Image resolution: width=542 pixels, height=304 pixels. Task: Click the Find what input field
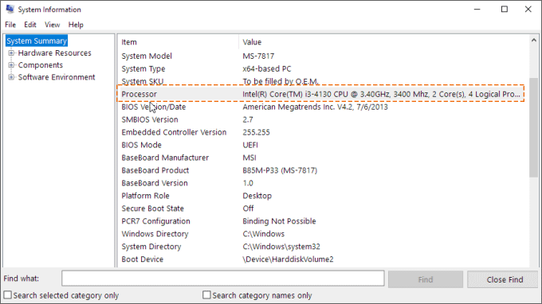point(223,279)
